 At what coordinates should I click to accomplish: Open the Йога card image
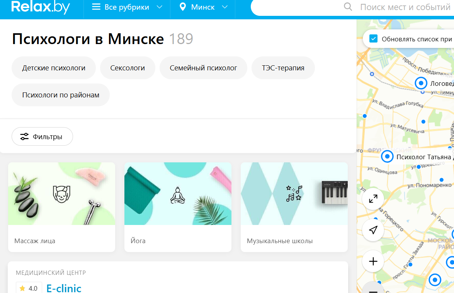click(x=178, y=194)
